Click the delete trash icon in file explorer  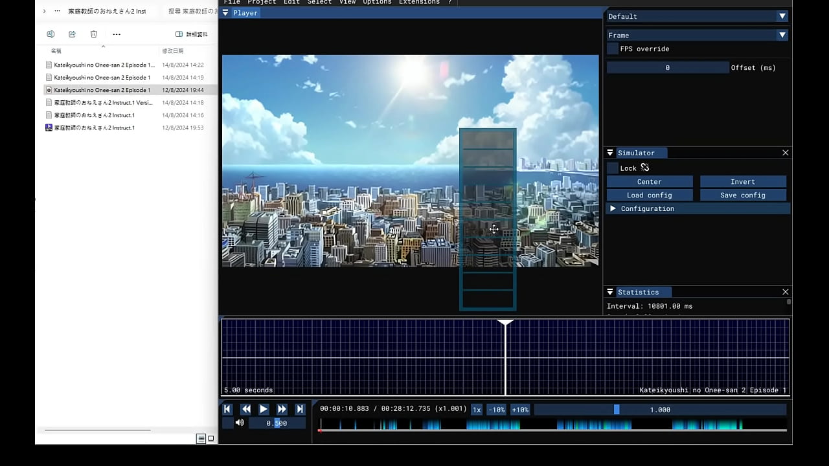click(x=93, y=34)
